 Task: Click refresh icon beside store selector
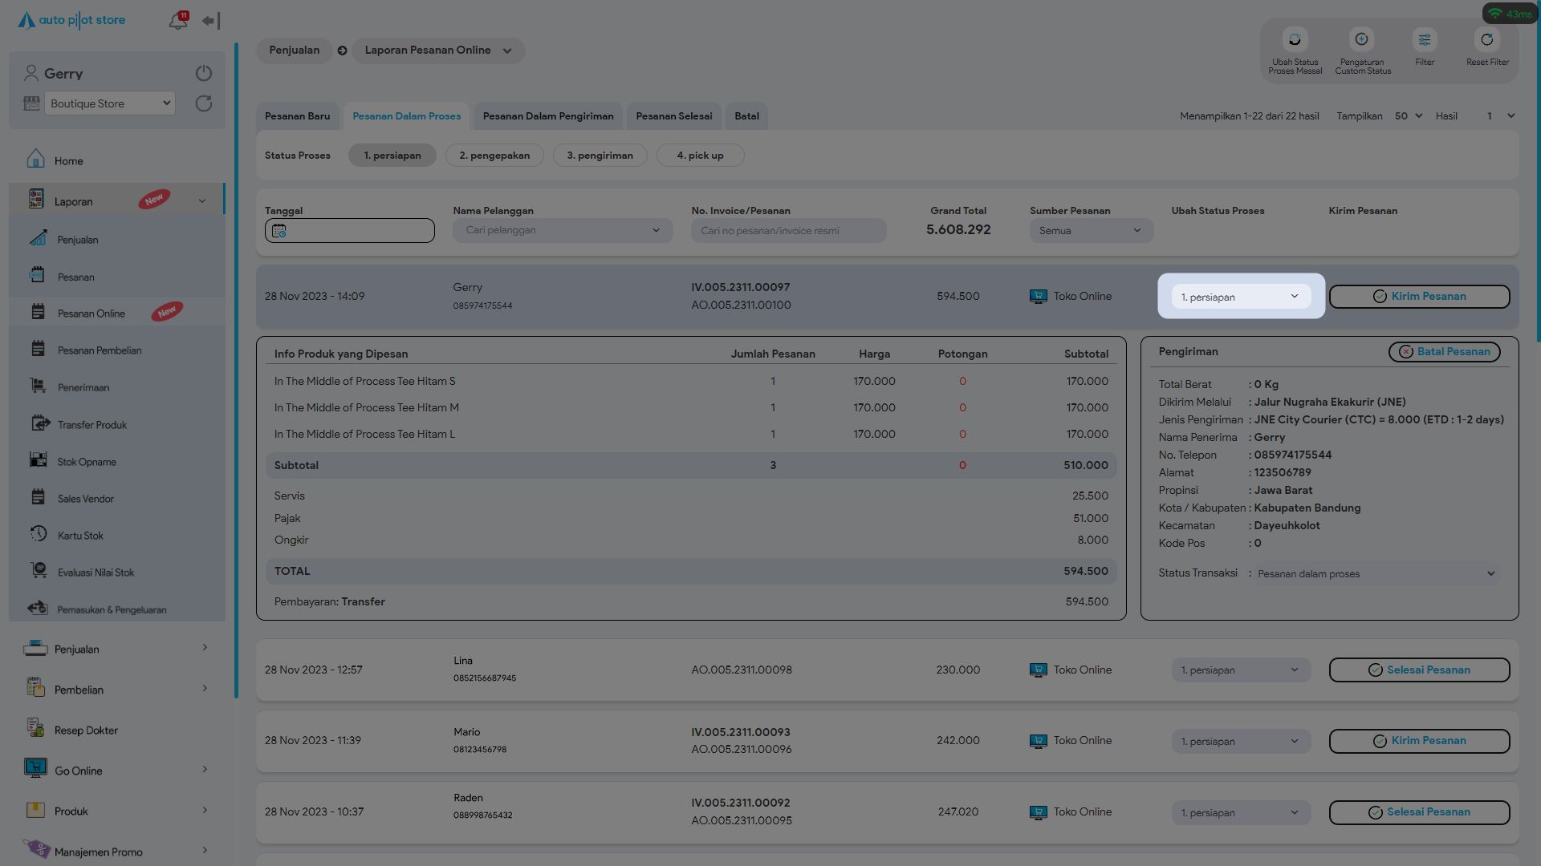[x=204, y=103]
